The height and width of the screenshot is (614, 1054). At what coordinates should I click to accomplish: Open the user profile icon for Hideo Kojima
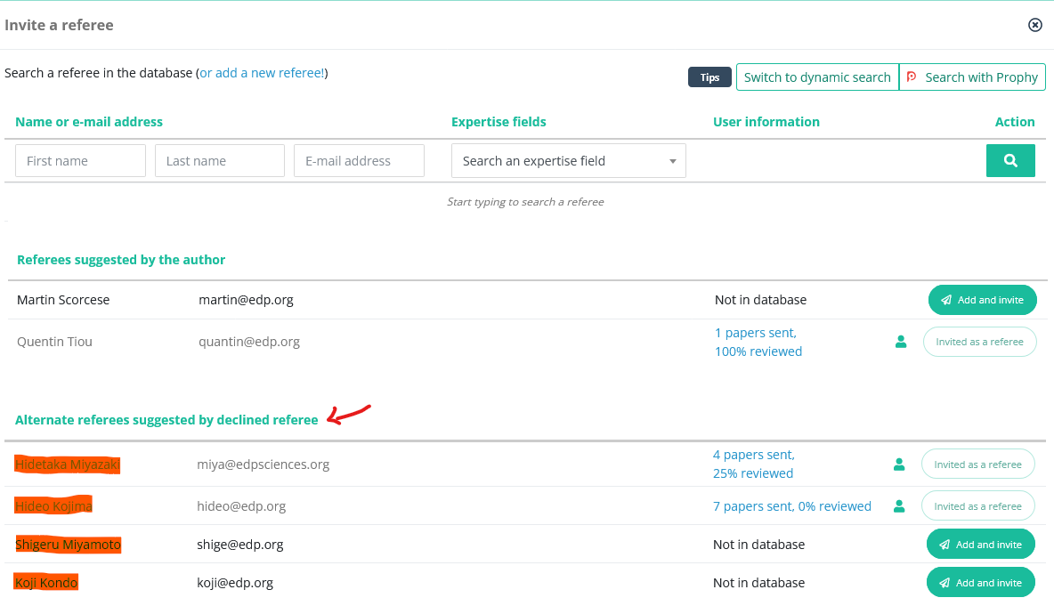899,505
